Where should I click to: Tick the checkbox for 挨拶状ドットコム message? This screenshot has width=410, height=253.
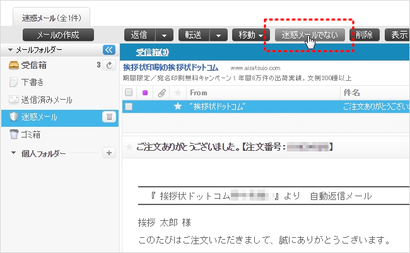click(129, 107)
